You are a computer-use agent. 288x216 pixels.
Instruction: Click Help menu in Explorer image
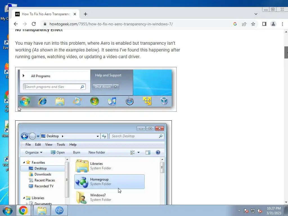click(73, 145)
